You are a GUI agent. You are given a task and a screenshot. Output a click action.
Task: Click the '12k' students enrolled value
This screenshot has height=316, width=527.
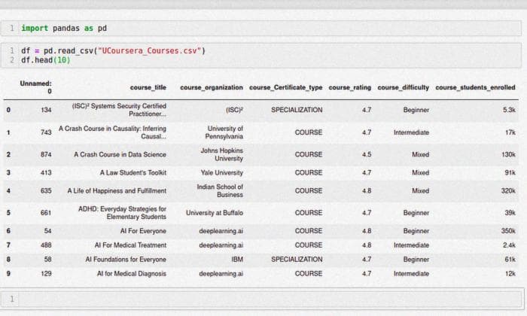tap(510, 274)
